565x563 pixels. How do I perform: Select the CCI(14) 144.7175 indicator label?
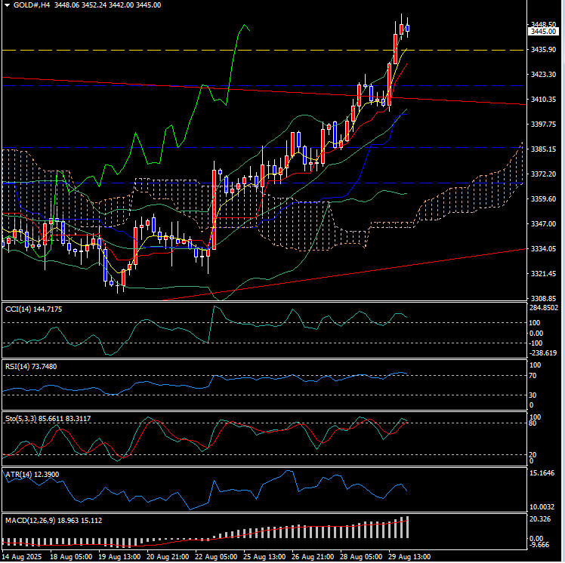[33, 309]
